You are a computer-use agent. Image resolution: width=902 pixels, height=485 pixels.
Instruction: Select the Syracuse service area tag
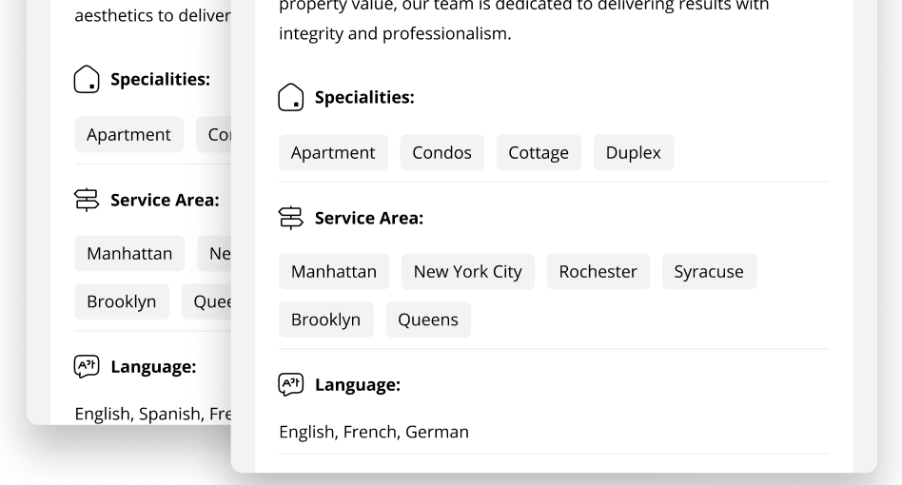(709, 271)
